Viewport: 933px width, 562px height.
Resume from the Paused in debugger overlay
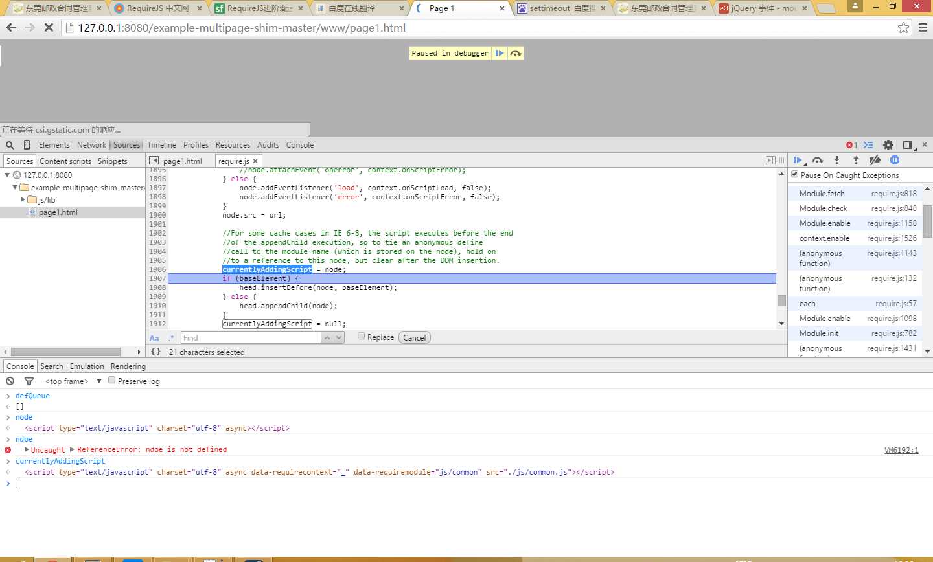click(x=500, y=53)
